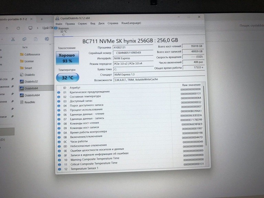The height and width of the screenshot is (198, 264).
Task: Open the Правка menu
Action: tap(70, 24)
